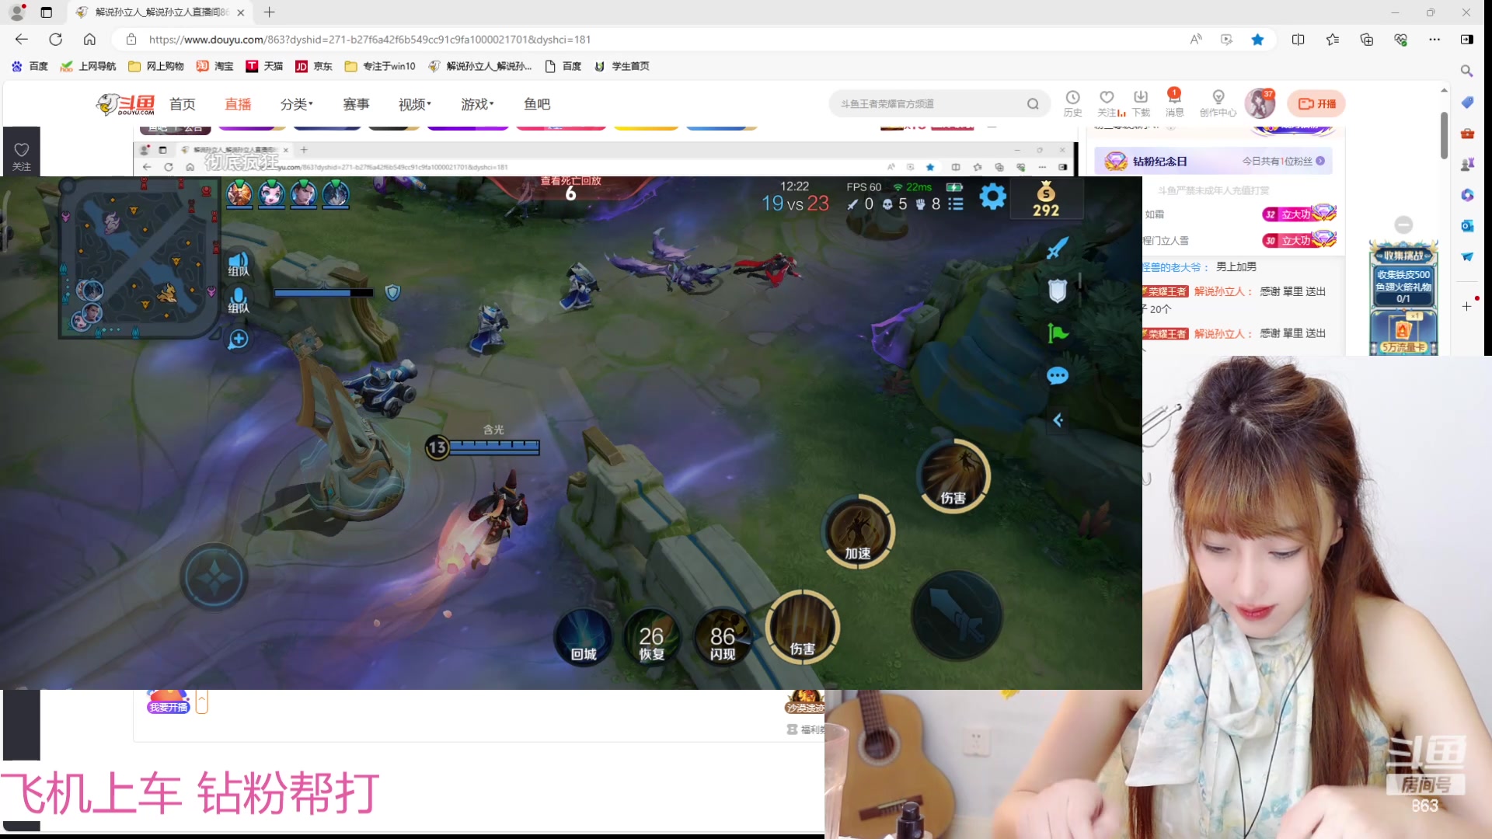Follow streamer via 关注 heart sidebar
Viewport: 1492px width, 839px height.
[22, 155]
